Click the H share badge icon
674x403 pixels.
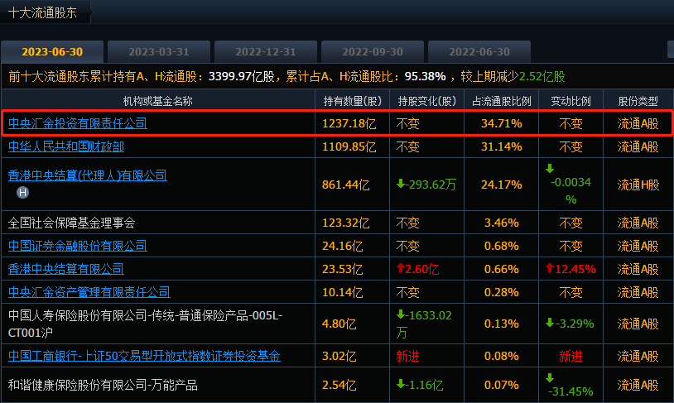pos(23,193)
